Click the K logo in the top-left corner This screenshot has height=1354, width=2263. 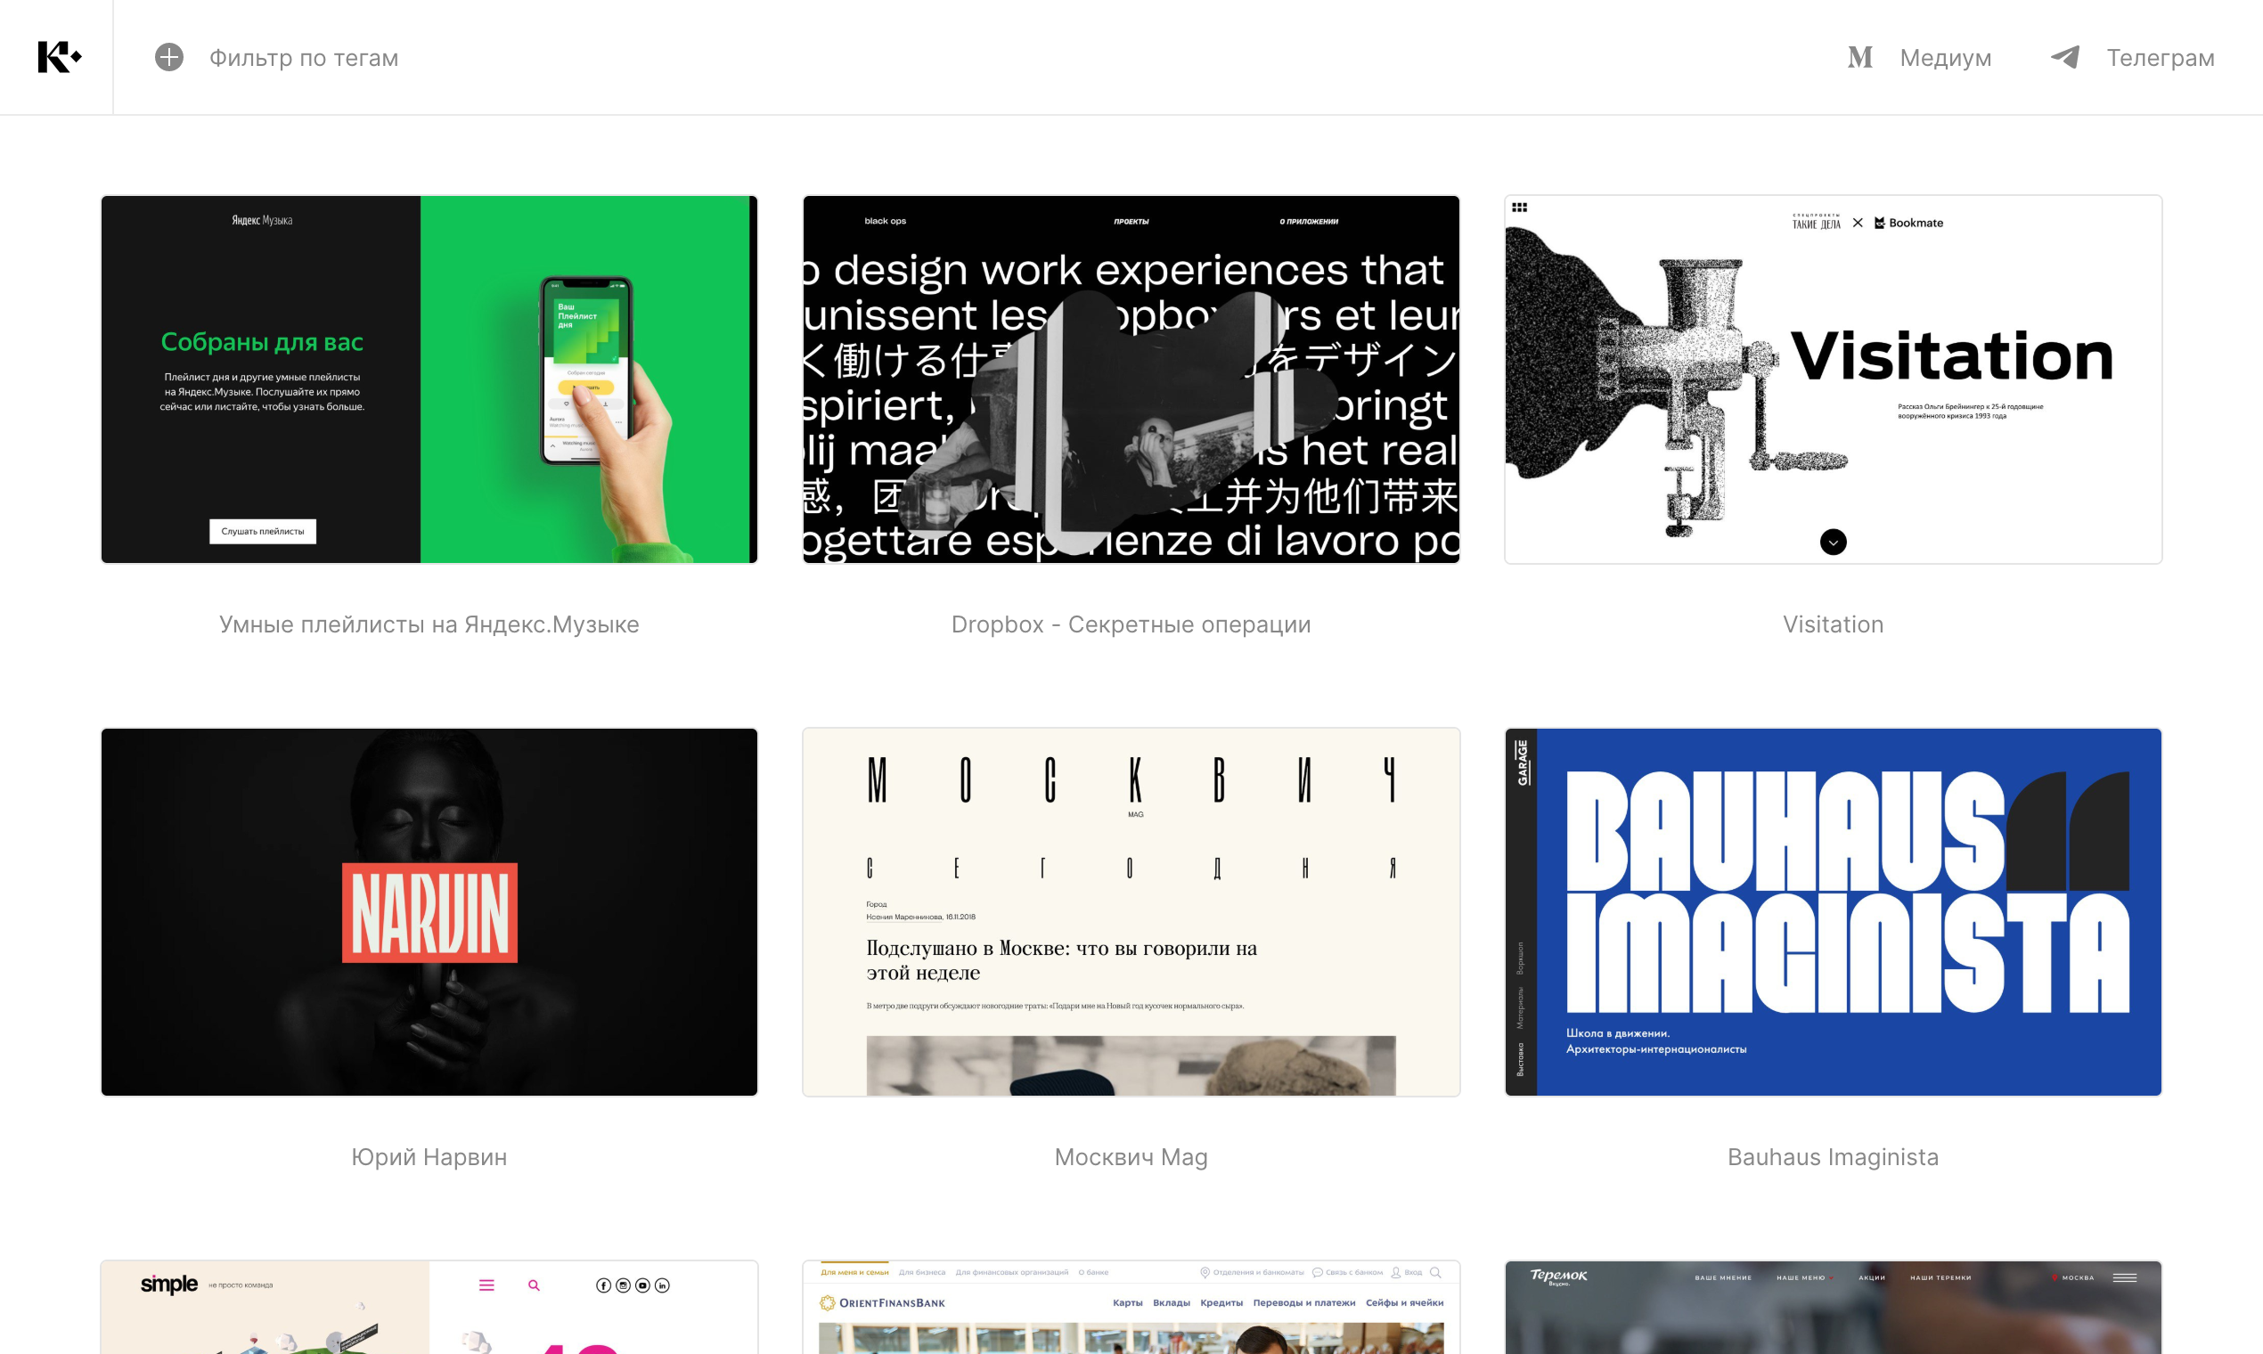click(x=57, y=55)
